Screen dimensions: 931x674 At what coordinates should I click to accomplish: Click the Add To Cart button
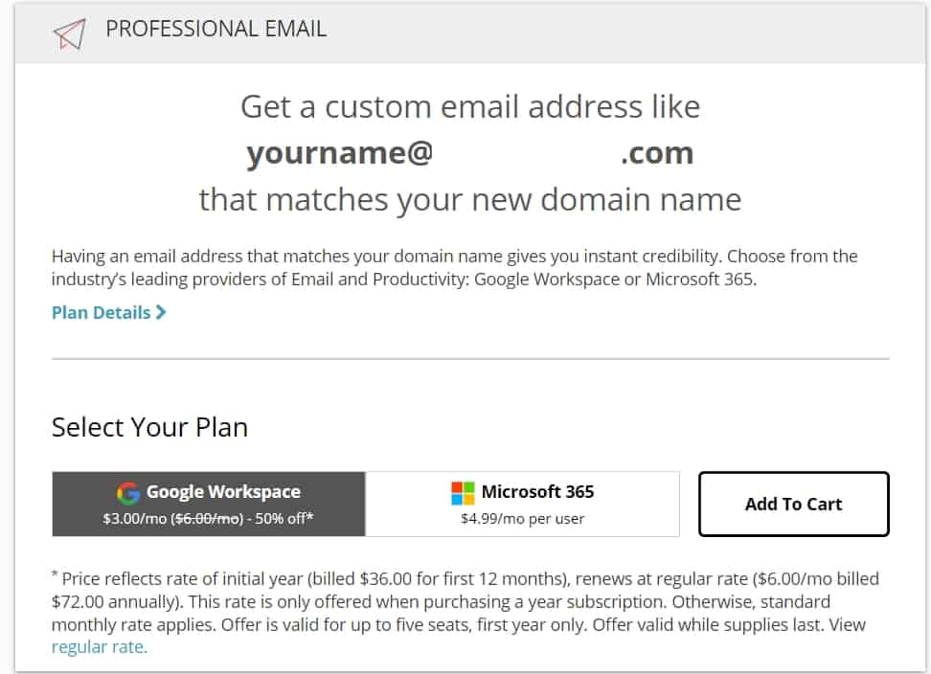tap(794, 504)
